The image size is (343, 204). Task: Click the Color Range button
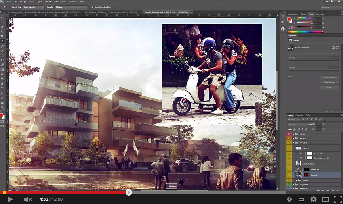point(330,82)
